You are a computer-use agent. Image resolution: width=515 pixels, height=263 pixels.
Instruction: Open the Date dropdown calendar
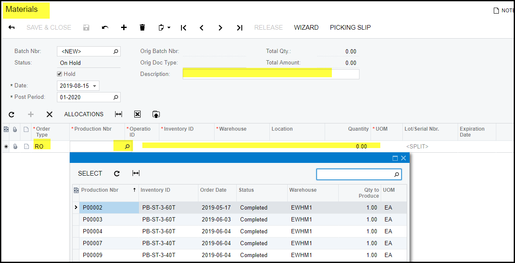click(95, 86)
